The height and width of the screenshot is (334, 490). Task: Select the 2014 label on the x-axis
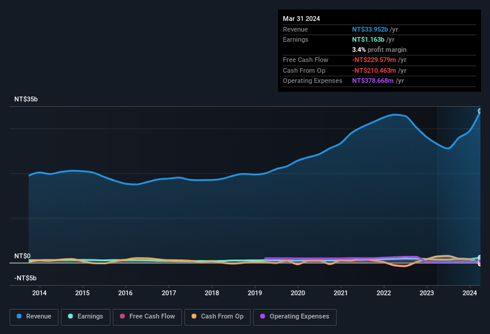coord(39,293)
